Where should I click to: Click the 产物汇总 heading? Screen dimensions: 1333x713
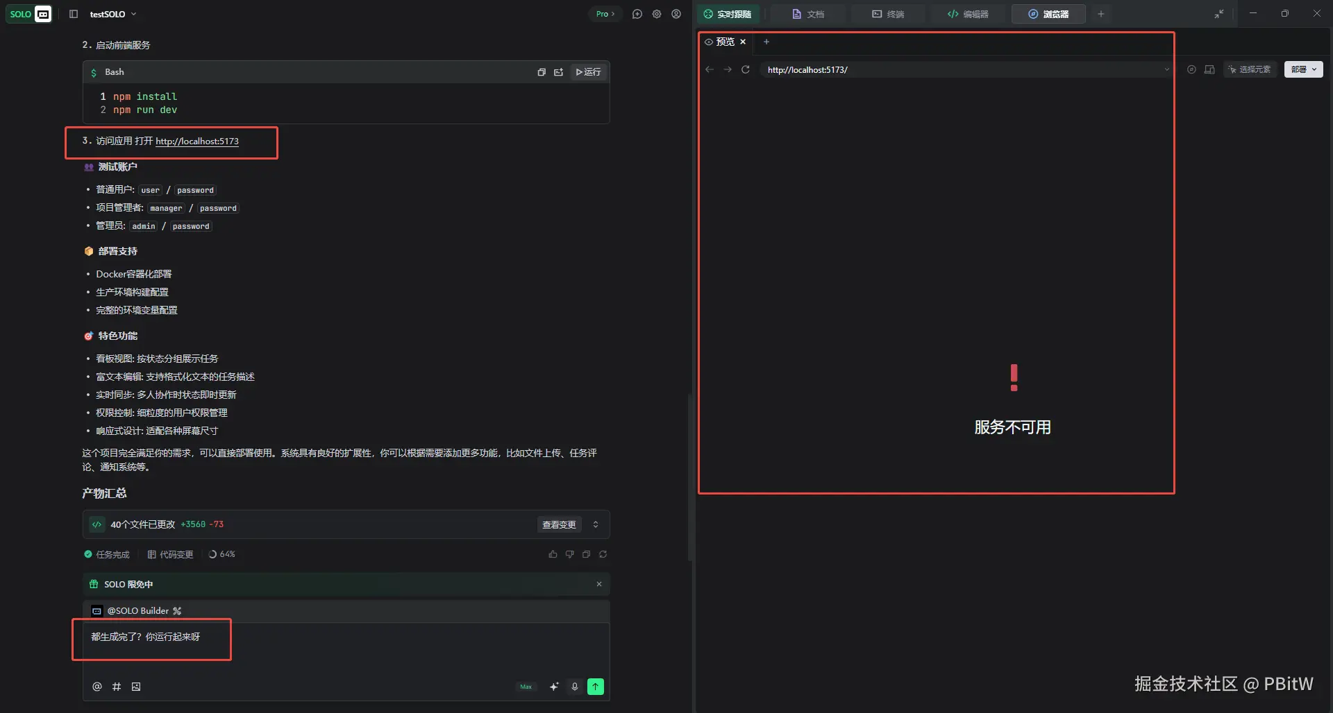[104, 493]
